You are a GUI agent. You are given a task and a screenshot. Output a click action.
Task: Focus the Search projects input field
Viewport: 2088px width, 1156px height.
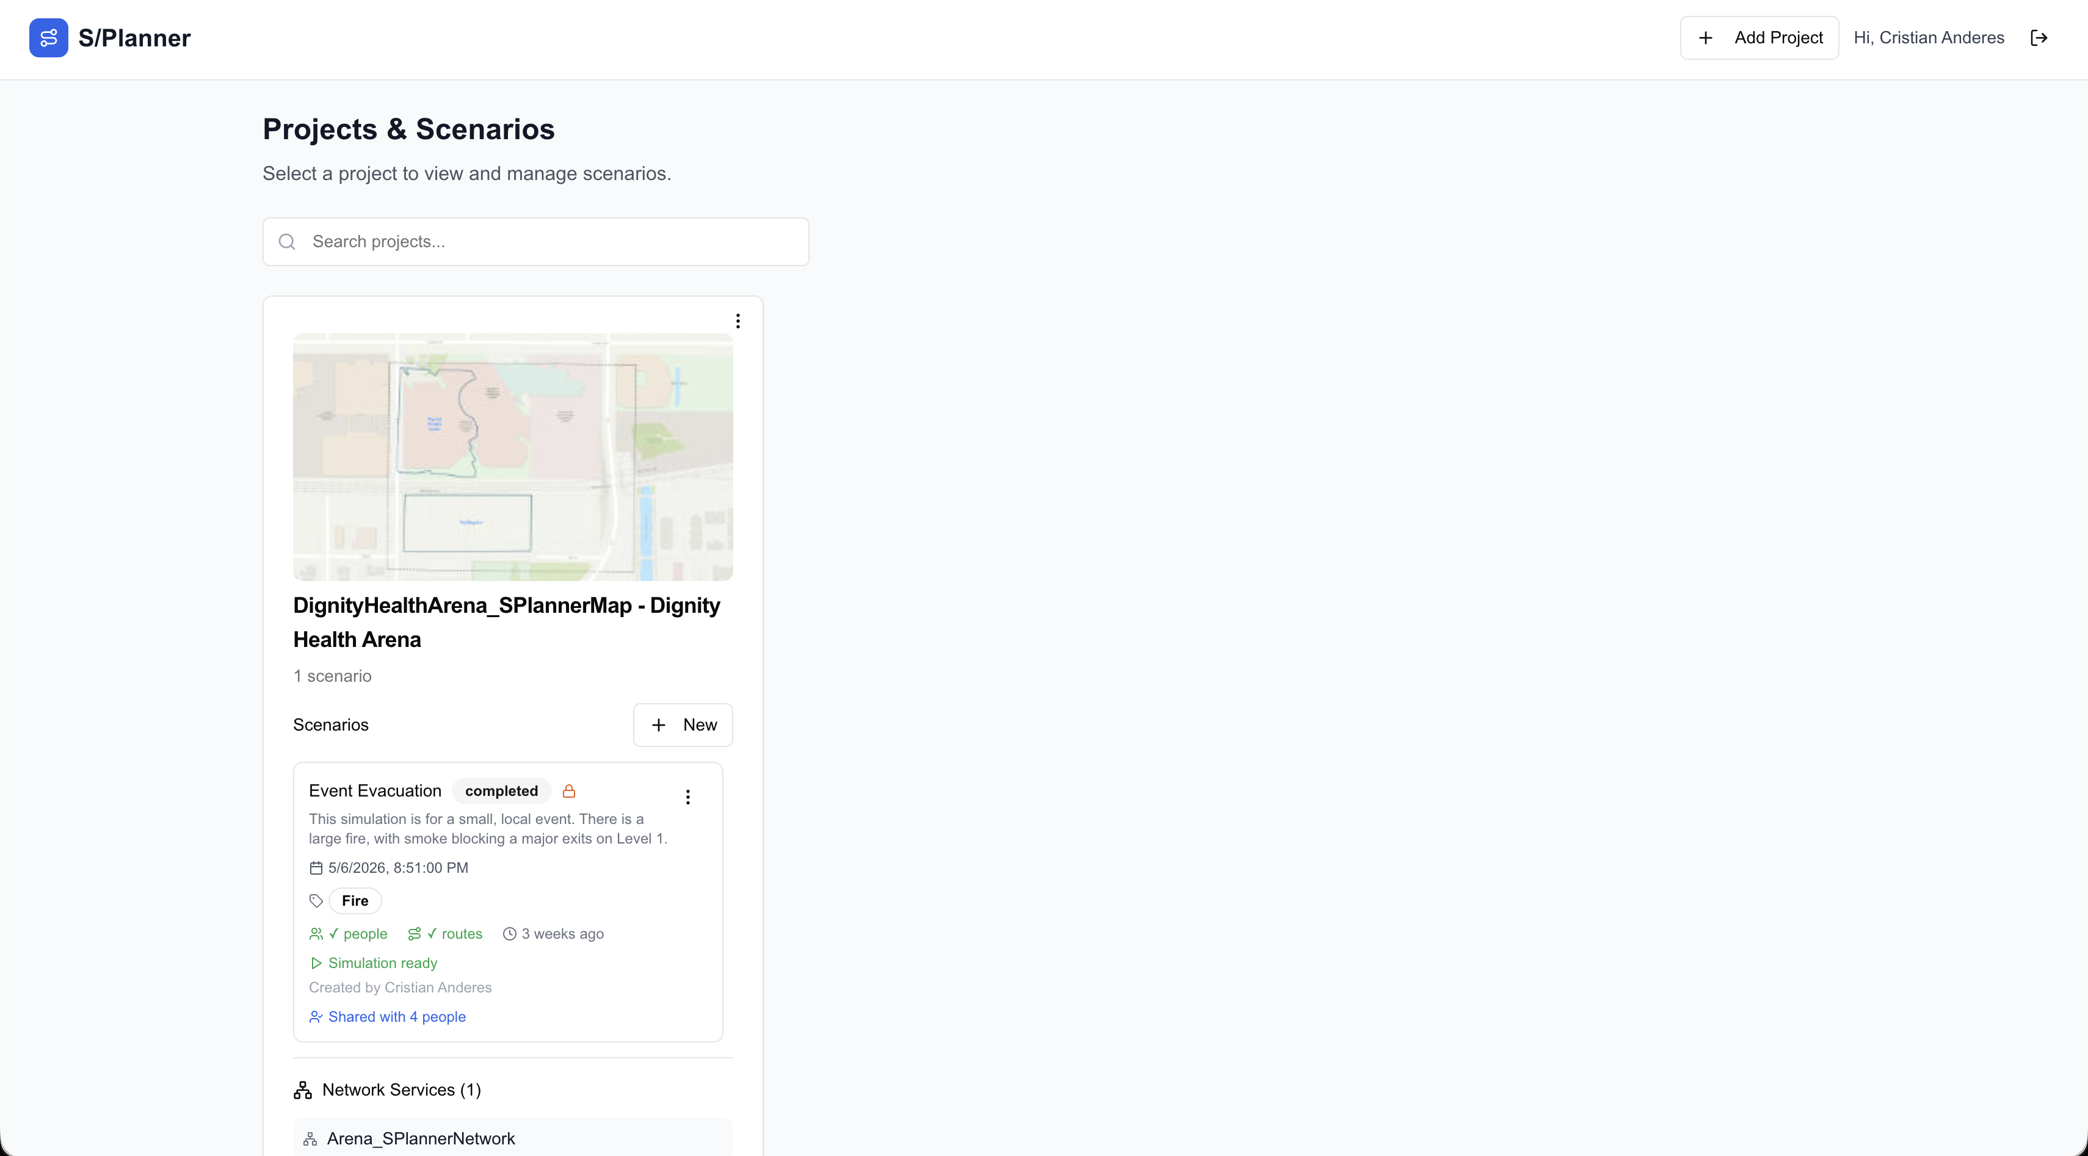point(536,242)
